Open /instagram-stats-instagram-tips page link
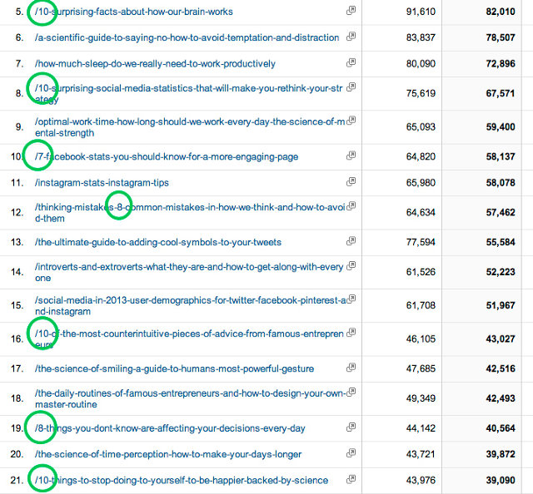This screenshot has width=533, height=494. pos(102,183)
